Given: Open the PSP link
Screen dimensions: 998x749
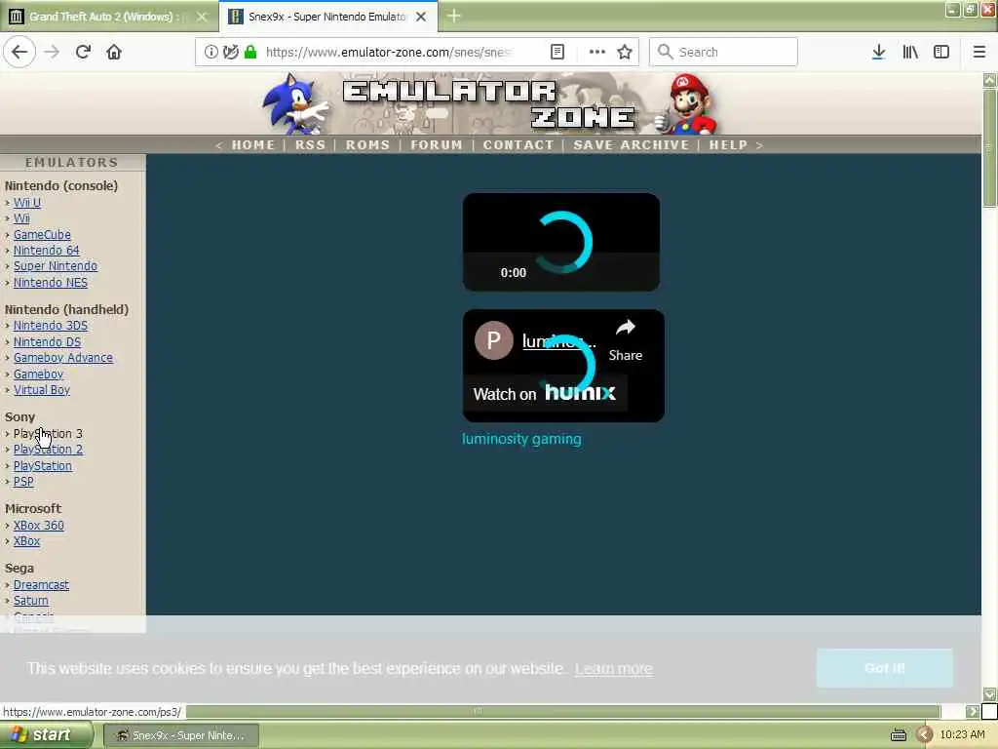Looking at the screenshot, I should [x=23, y=482].
